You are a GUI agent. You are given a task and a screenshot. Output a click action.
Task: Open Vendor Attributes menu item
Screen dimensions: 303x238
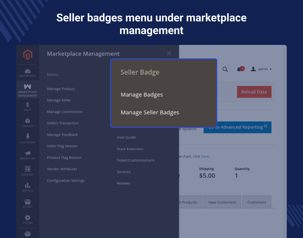62,169
